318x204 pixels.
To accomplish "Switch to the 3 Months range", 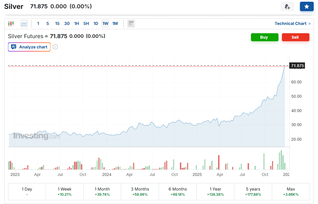I will coord(140,192).
